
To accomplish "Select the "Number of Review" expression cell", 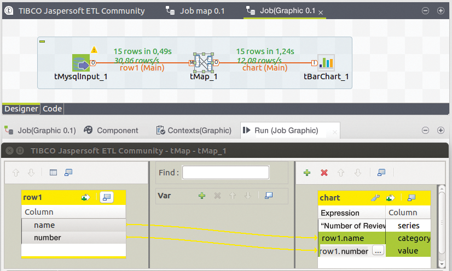I will tap(352, 226).
